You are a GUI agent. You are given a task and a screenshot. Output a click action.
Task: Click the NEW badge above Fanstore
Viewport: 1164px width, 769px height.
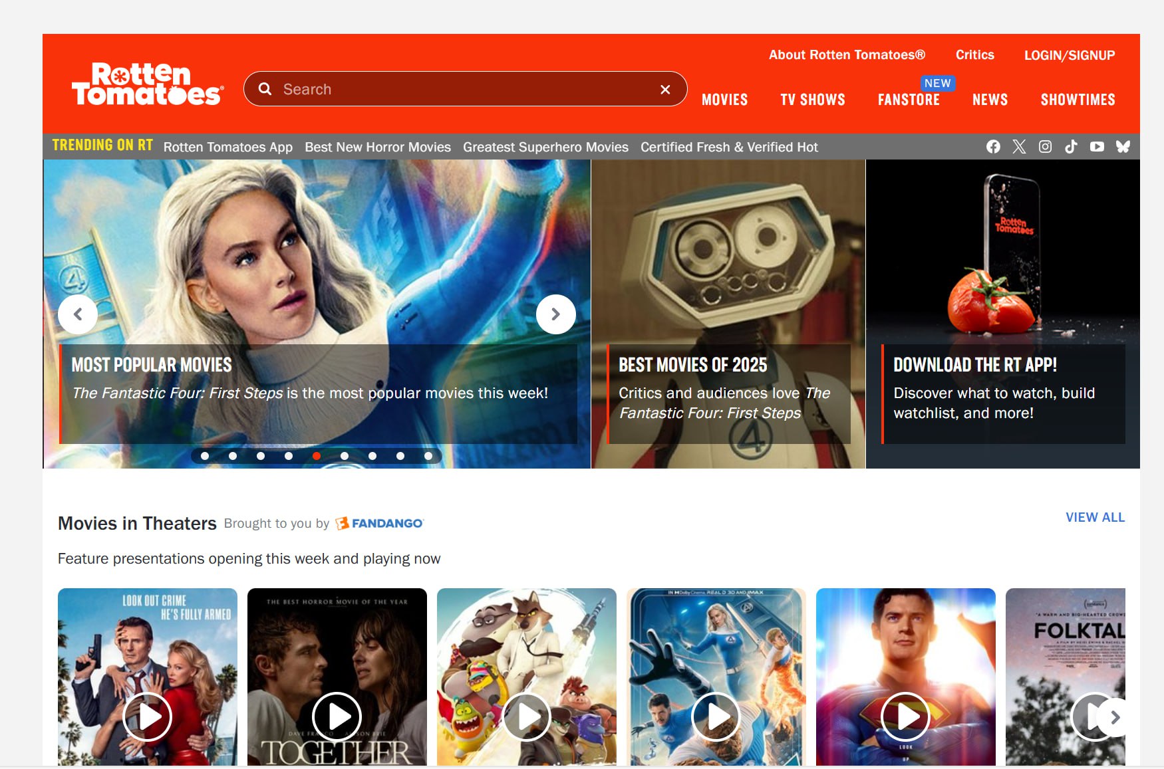[937, 83]
